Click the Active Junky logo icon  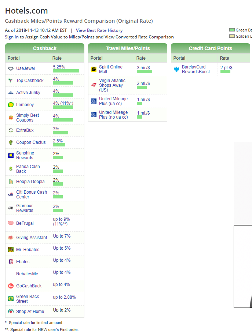coord(11,93)
